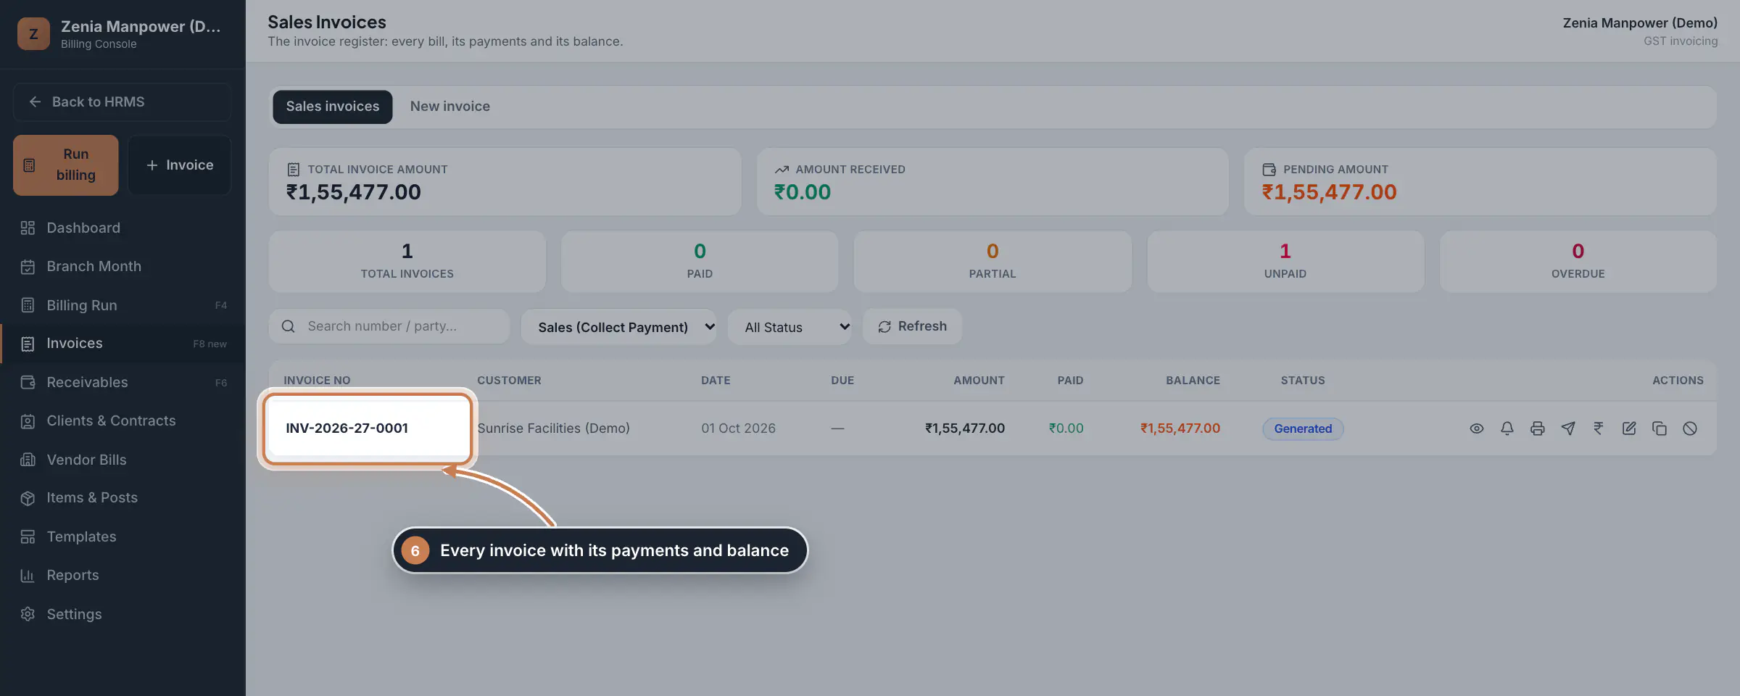
Task: Click the bell reminder icon in invoice row
Action: click(1507, 428)
